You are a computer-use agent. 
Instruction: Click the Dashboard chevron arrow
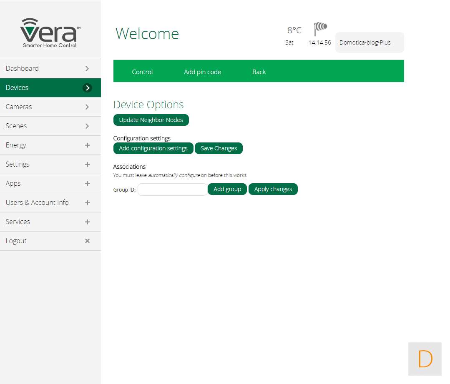tap(87, 68)
